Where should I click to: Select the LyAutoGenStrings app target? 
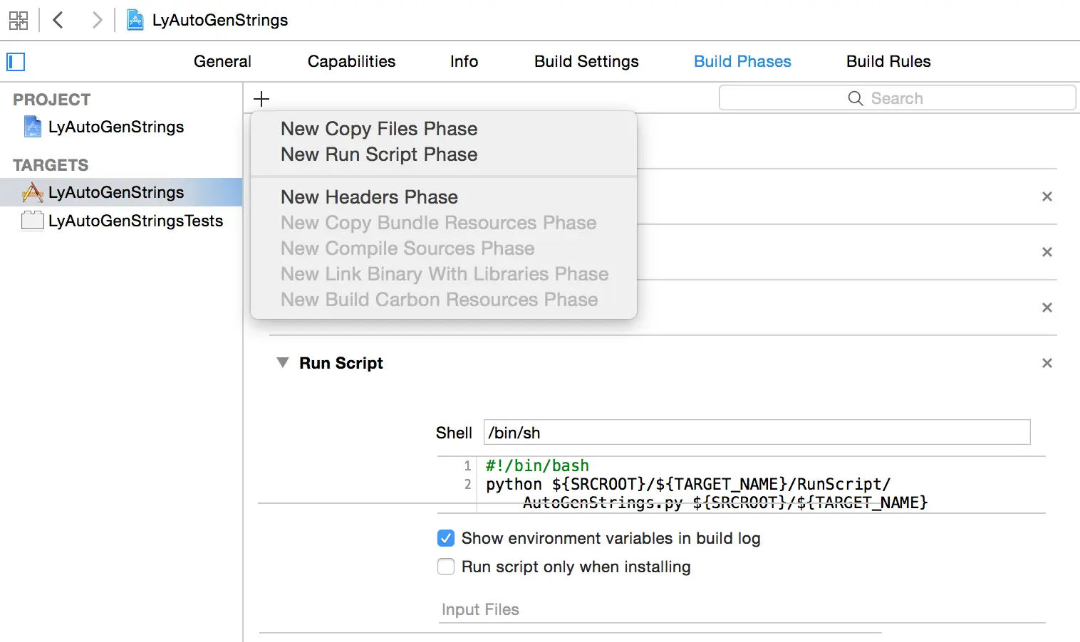tap(115, 192)
